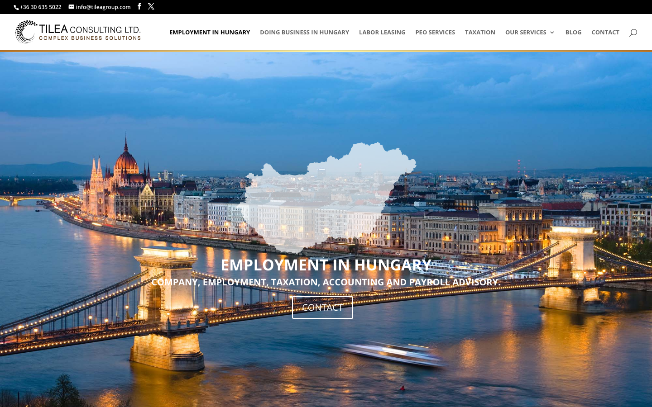Go to Doing Business in Hungary
This screenshot has width=652, height=407.
(x=304, y=32)
